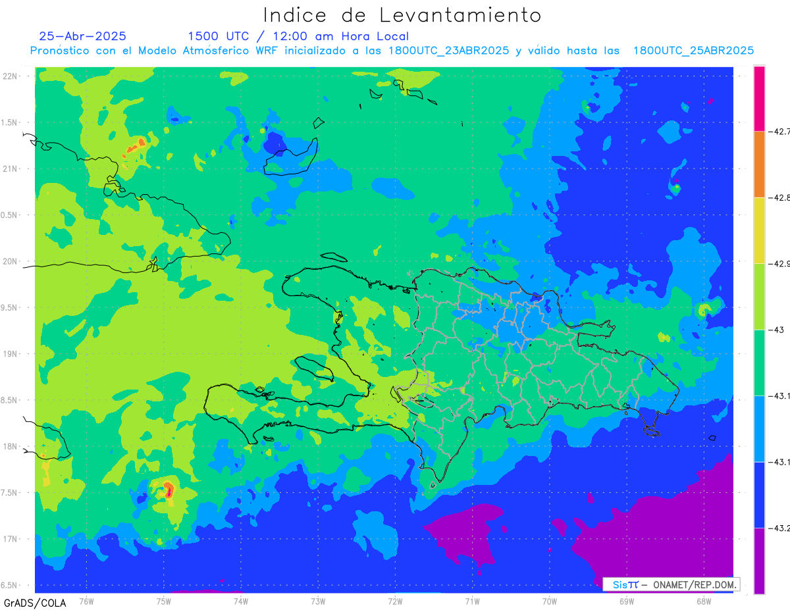Click the "Indice de Levantamiento" map title
790x610 pixels.
[402, 14]
